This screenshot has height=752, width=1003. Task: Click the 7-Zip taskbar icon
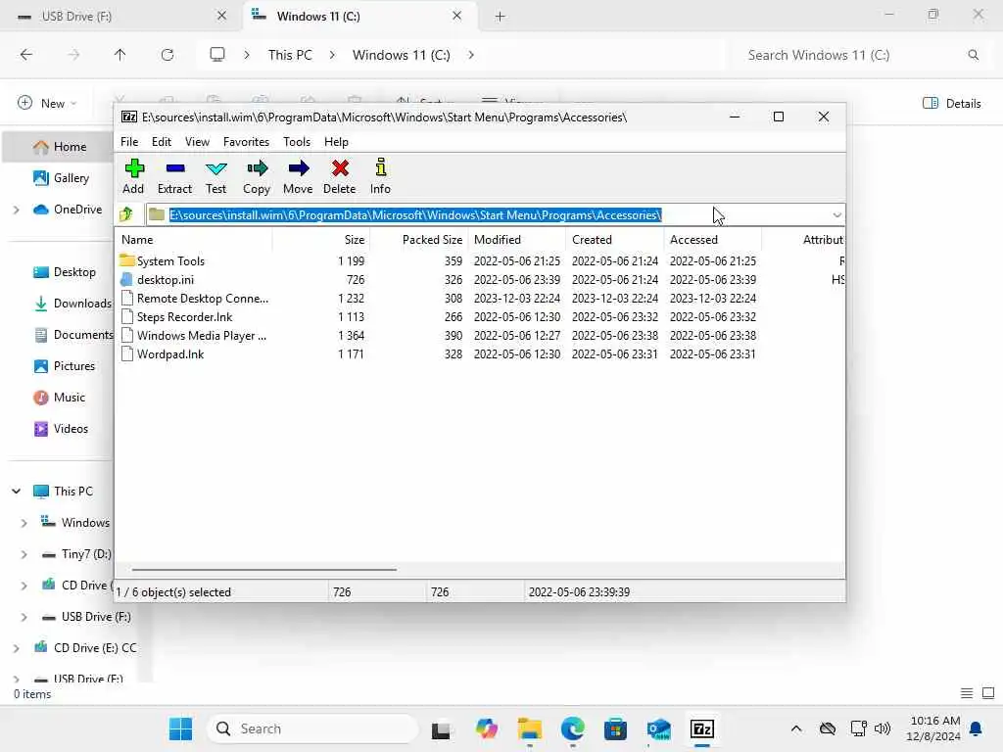pos(701,728)
